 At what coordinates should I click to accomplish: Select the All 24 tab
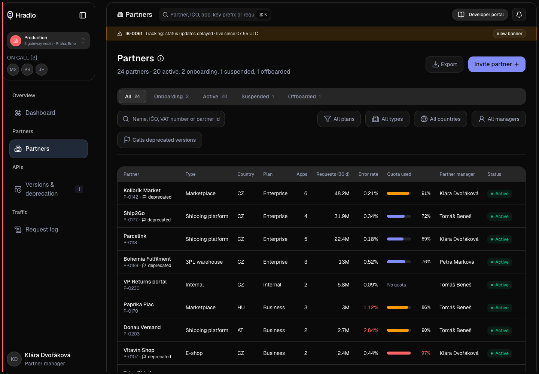click(x=133, y=96)
